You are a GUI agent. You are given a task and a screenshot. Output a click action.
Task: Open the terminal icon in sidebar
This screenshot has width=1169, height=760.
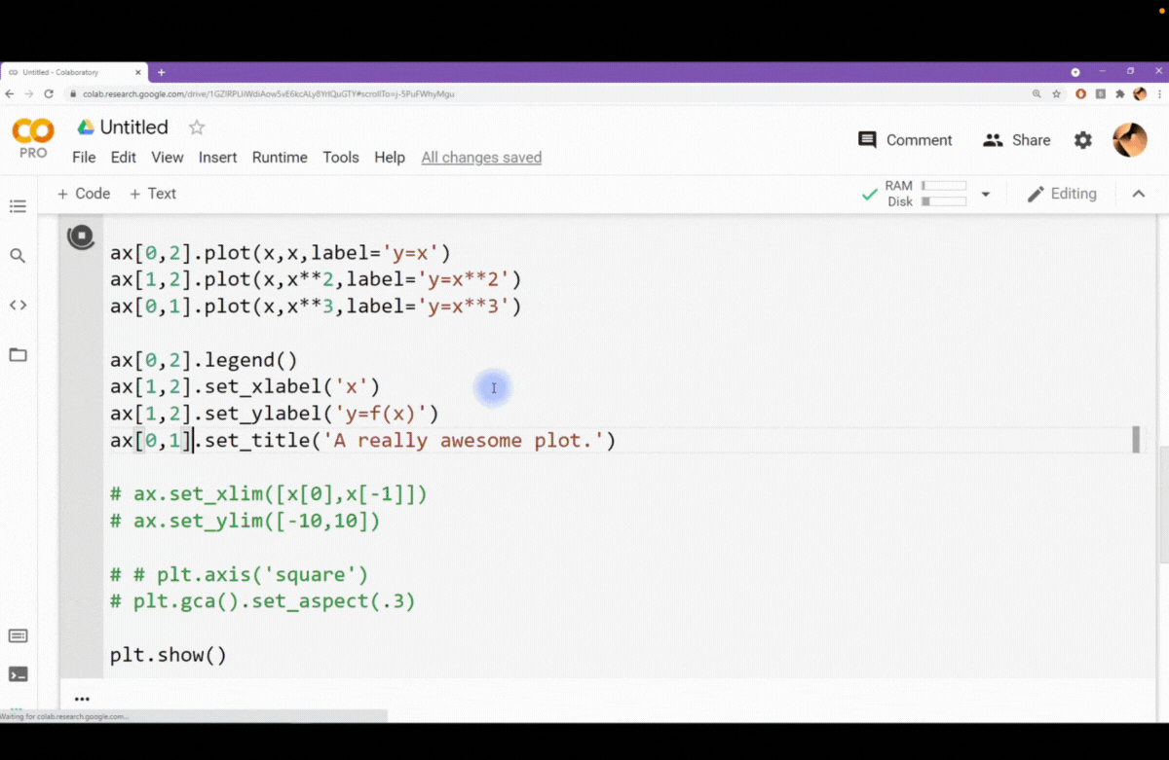pyautogui.click(x=18, y=674)
